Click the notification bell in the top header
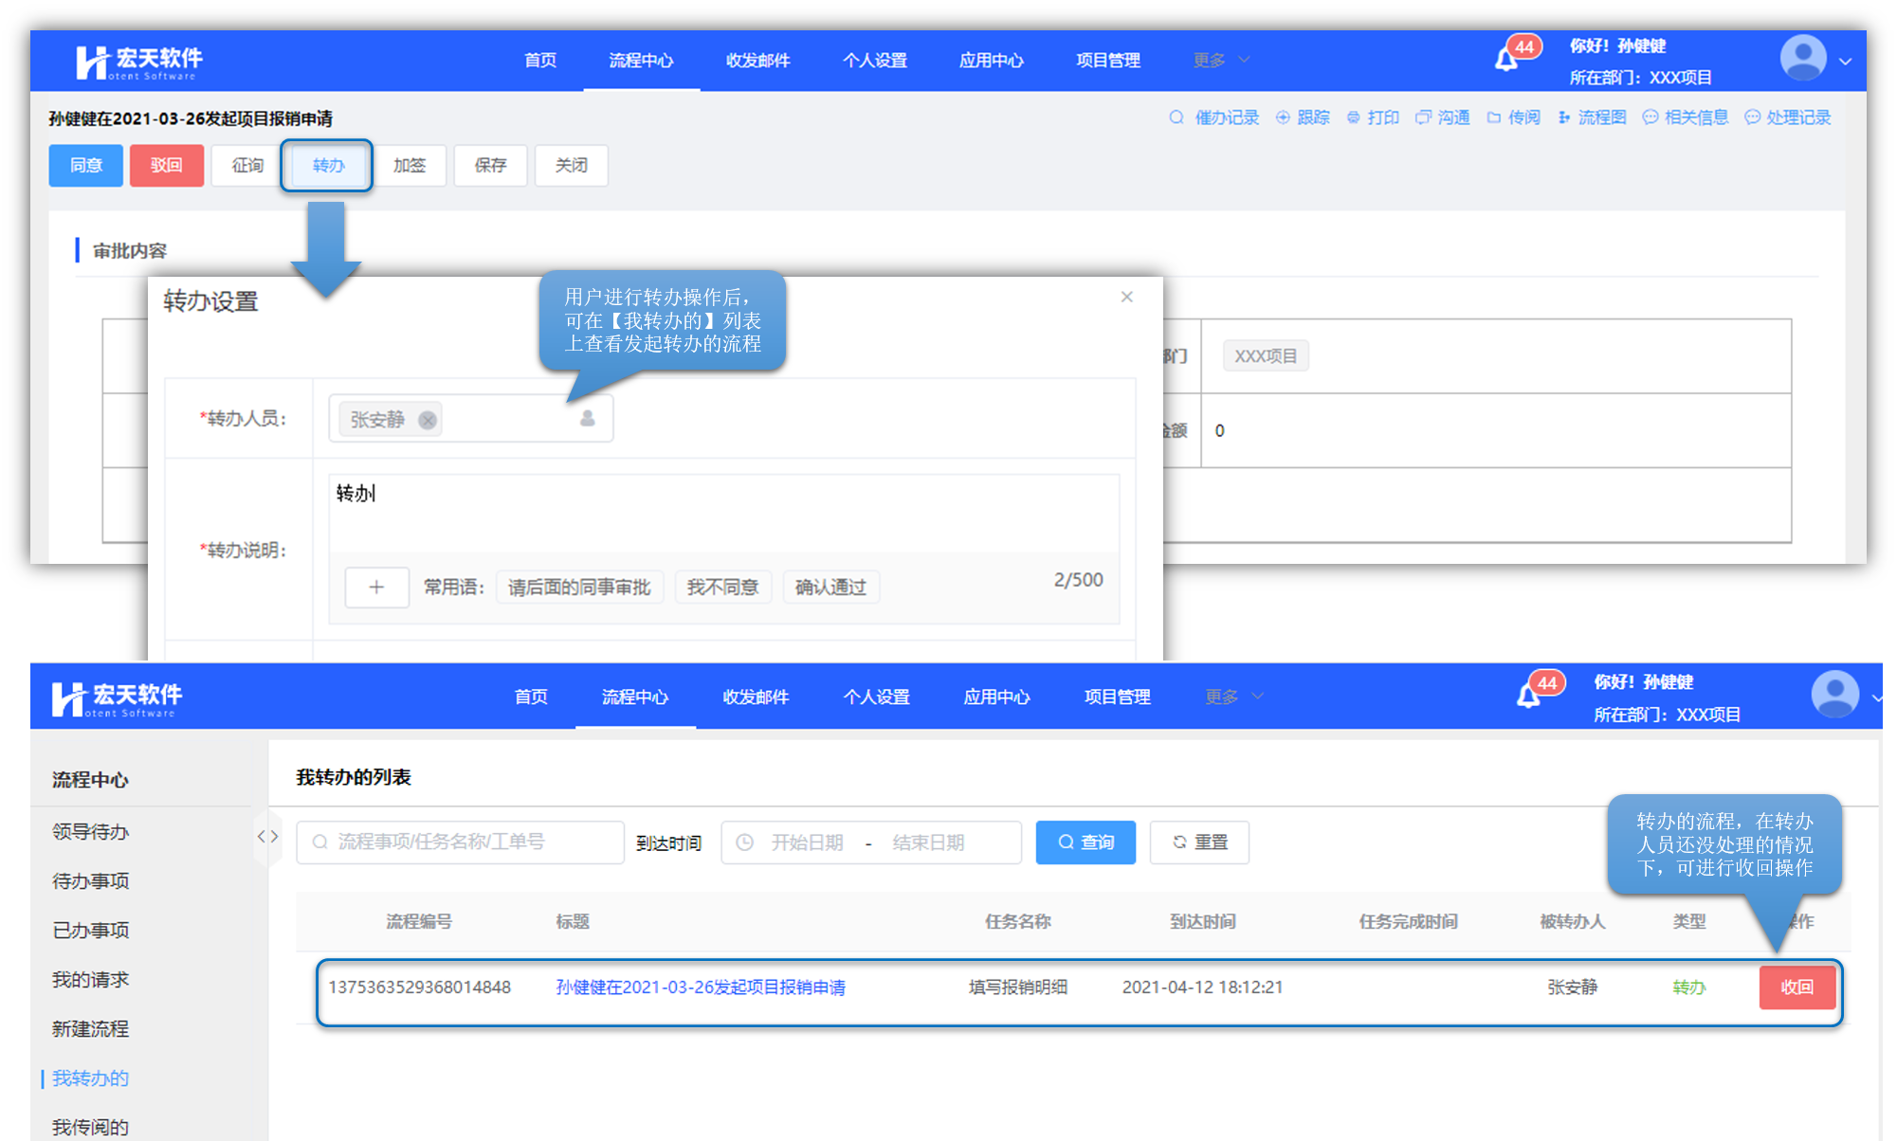This screenshot has height=1141, width=1897. [x=1505, y=61]
